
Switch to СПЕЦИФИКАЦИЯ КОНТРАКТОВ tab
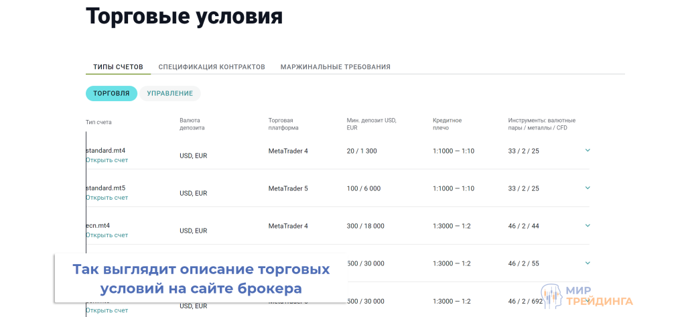[212, 67]
